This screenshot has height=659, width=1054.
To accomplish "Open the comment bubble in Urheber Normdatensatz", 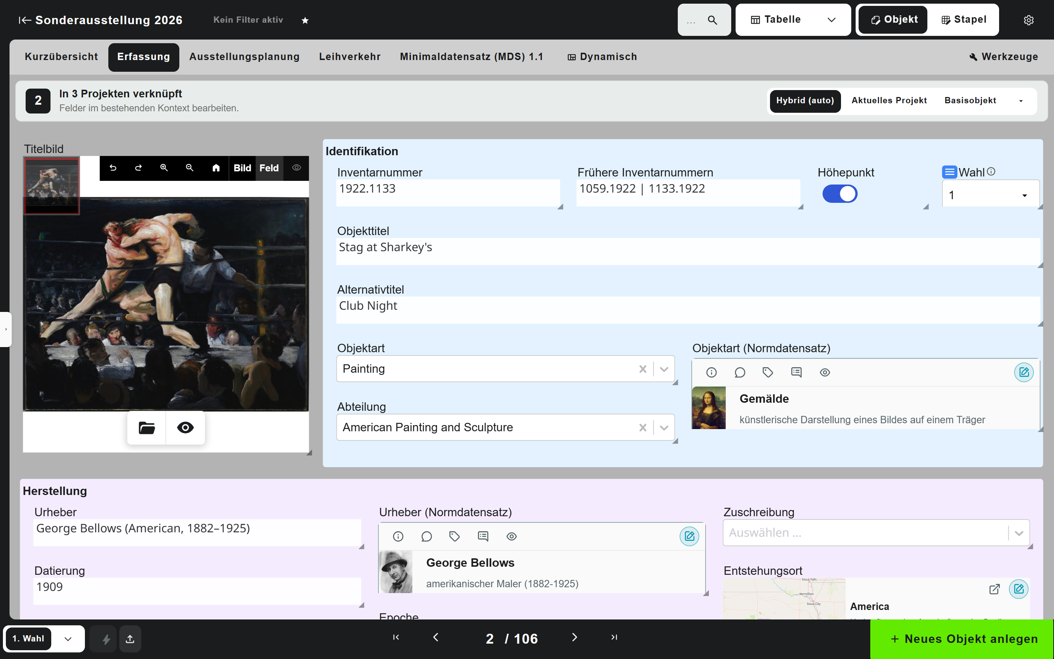I will point(427,536).
